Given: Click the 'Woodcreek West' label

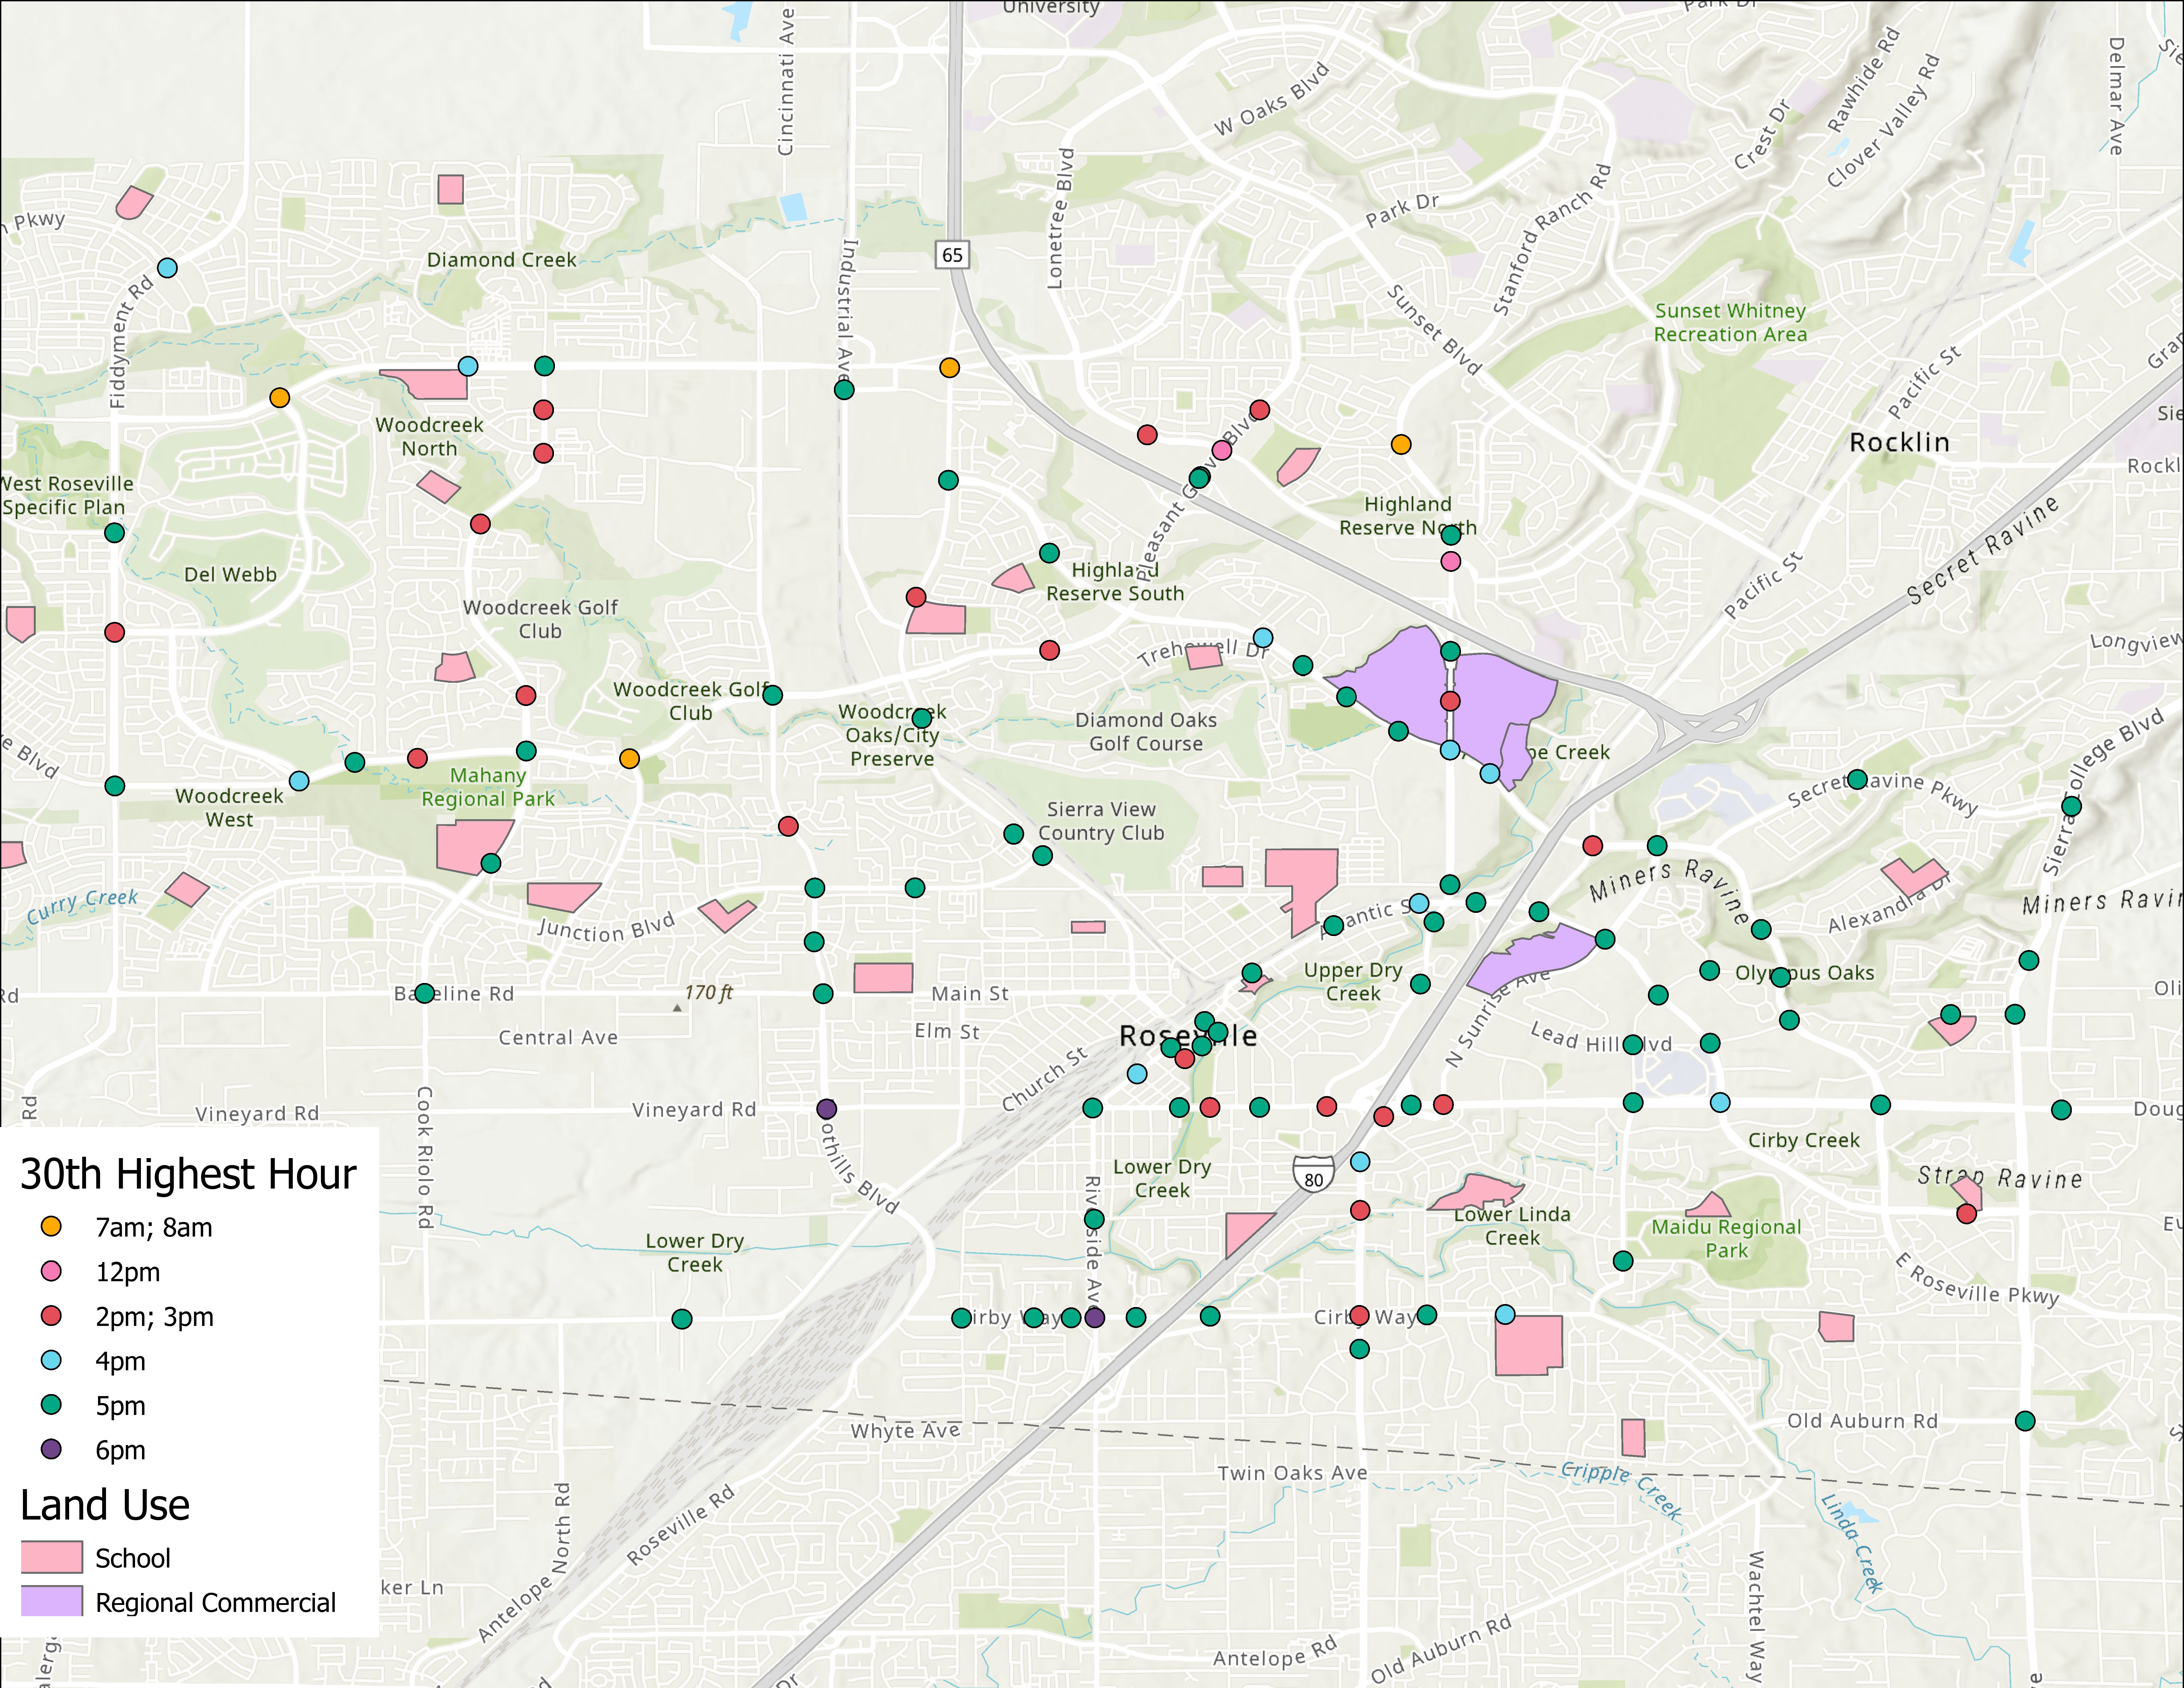Looking at the screenshot, I should 229,808.
